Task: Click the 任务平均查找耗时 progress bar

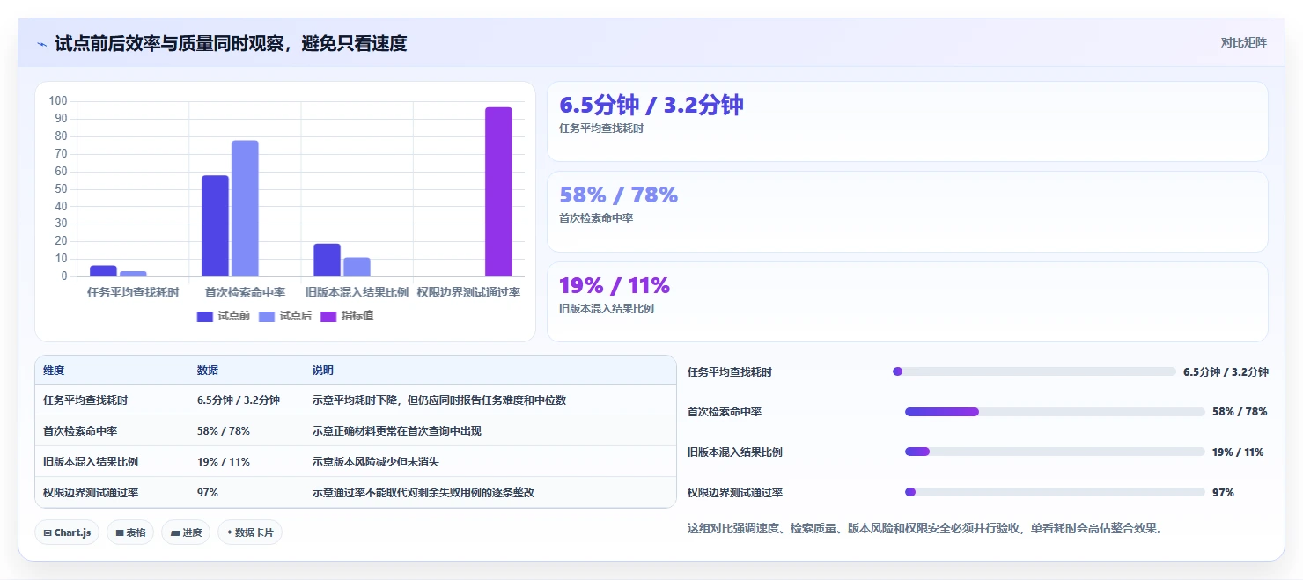Action: click(1034, 371)
